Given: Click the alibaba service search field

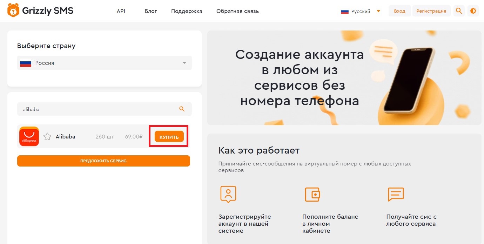Looking at the screenshot, I should (x=105, y=109).
